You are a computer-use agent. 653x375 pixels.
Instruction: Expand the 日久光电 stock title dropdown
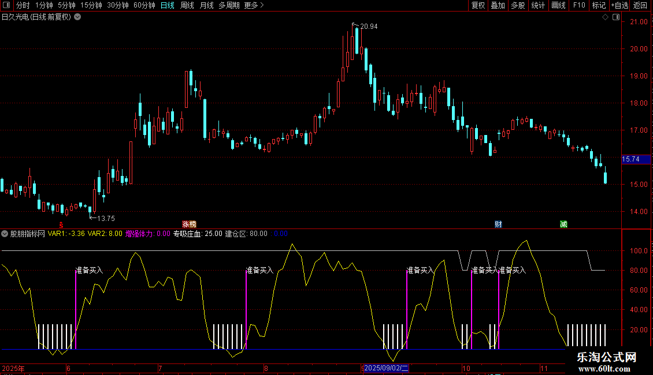77,17
